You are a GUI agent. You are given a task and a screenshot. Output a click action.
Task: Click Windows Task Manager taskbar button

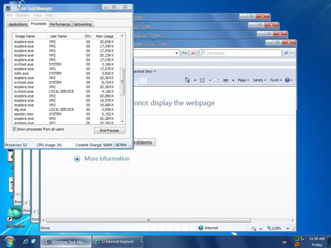(66, 242)
